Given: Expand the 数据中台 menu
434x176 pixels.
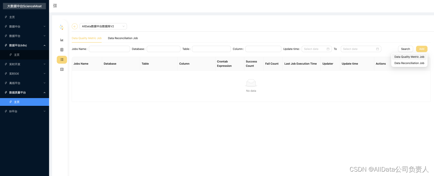Looking at the screenshot, I should pos(24,26).
